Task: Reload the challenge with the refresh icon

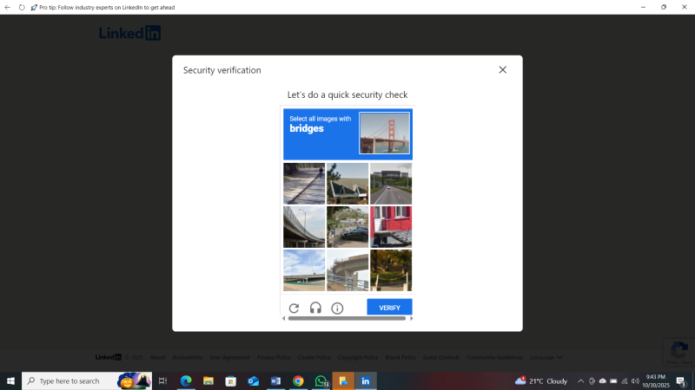Action: click(x=294, y=308)
